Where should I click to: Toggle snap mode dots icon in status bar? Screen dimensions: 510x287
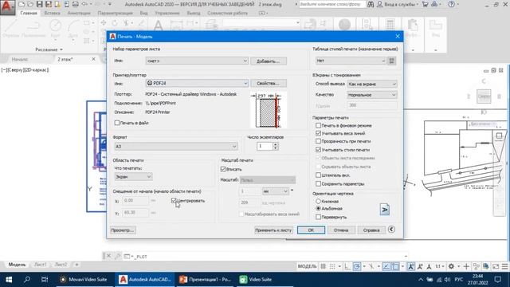[332, 266]
